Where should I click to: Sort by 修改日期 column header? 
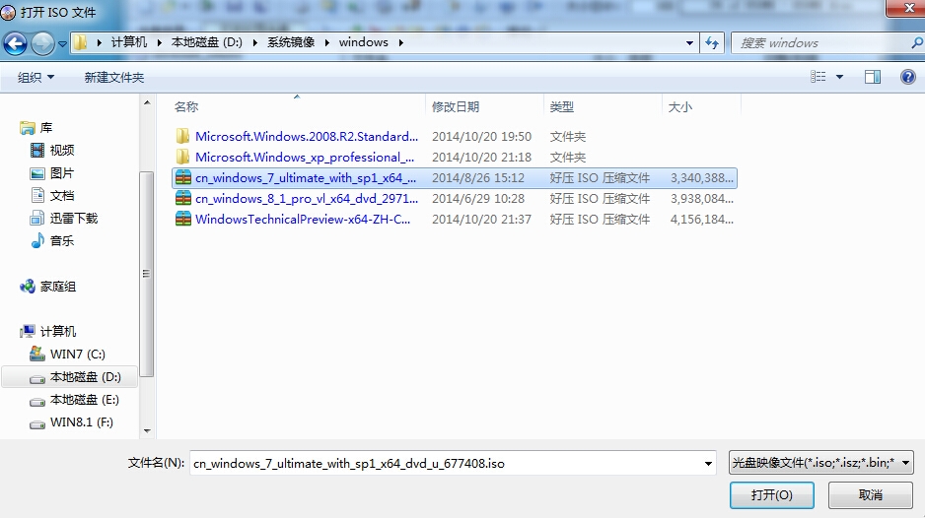456,106
